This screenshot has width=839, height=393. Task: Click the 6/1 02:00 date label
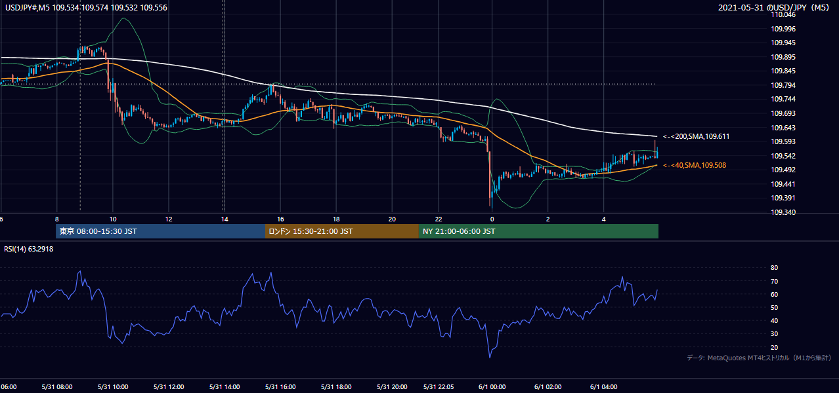pos(548,387)
